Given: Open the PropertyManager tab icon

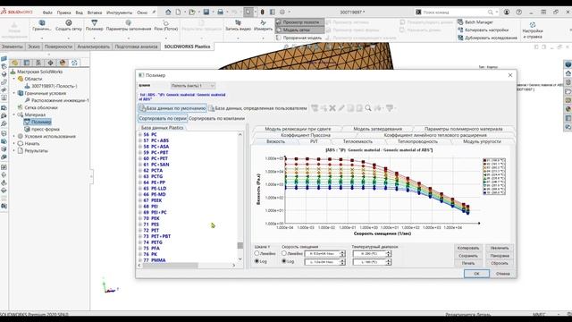Looking at the screenshot, I should click(x=27, y=63).
